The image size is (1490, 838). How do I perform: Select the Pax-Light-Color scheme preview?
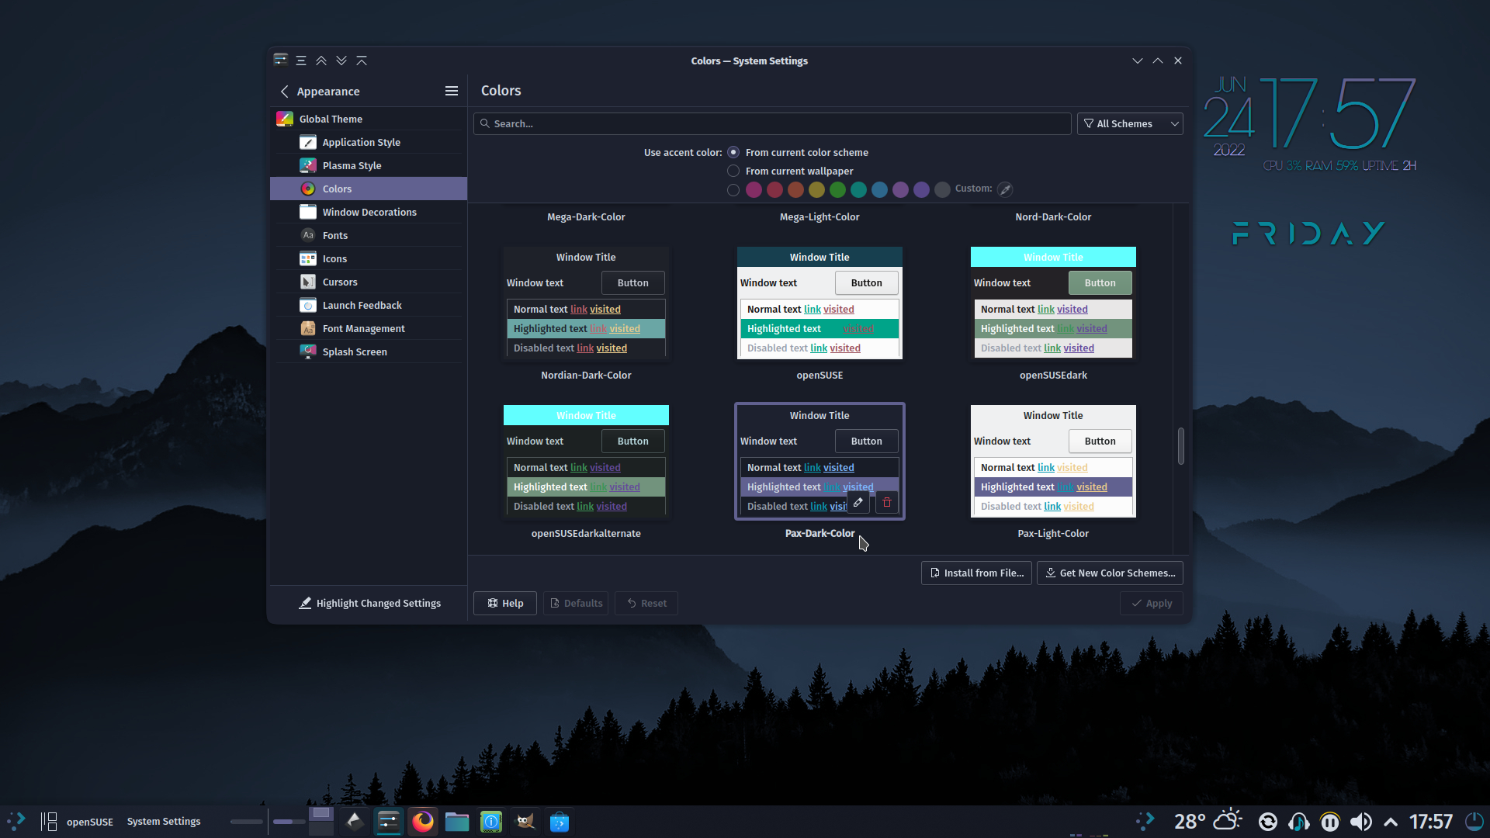1053,462
